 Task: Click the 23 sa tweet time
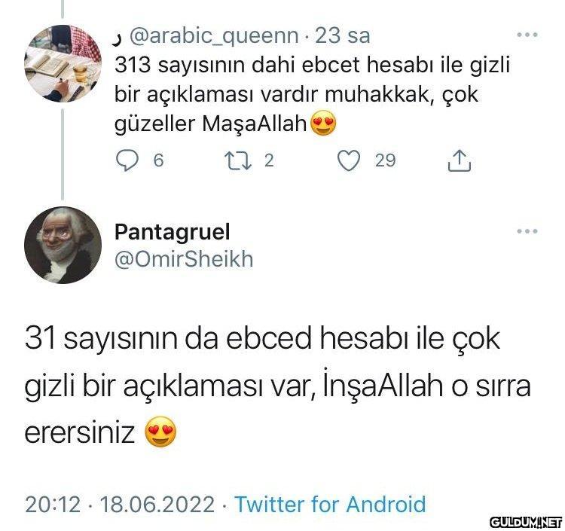coord(343,35)
